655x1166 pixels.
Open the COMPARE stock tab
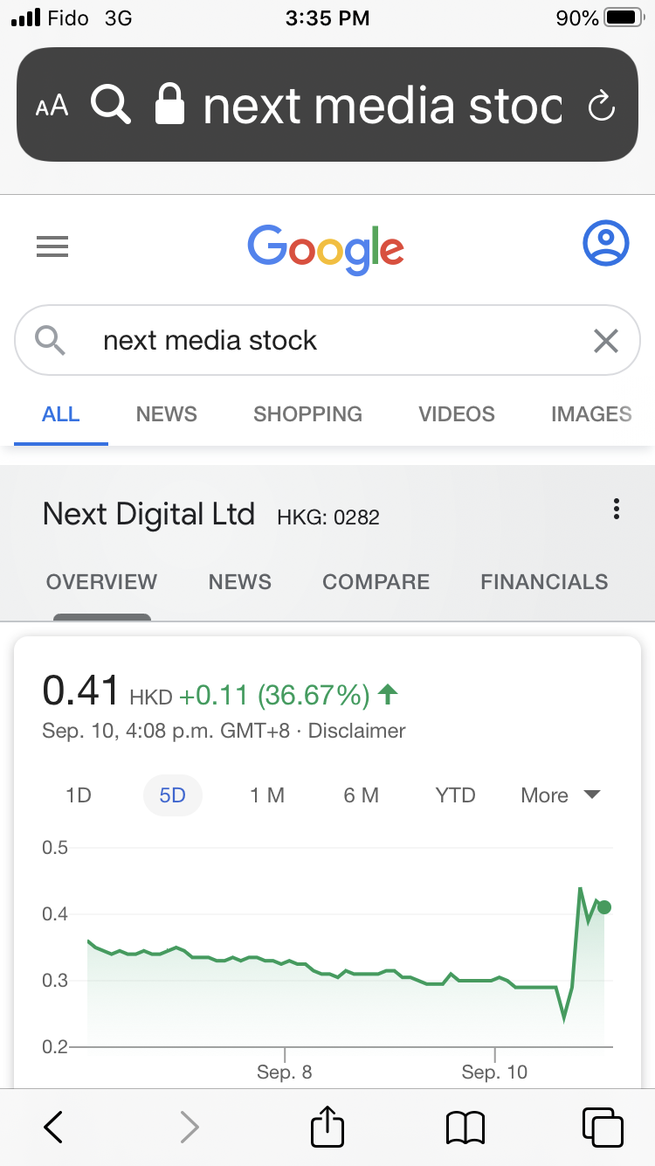[x=376, y=582]
